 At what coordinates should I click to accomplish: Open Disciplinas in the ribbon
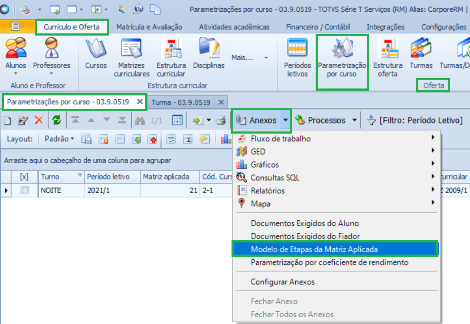click(209, 53)
